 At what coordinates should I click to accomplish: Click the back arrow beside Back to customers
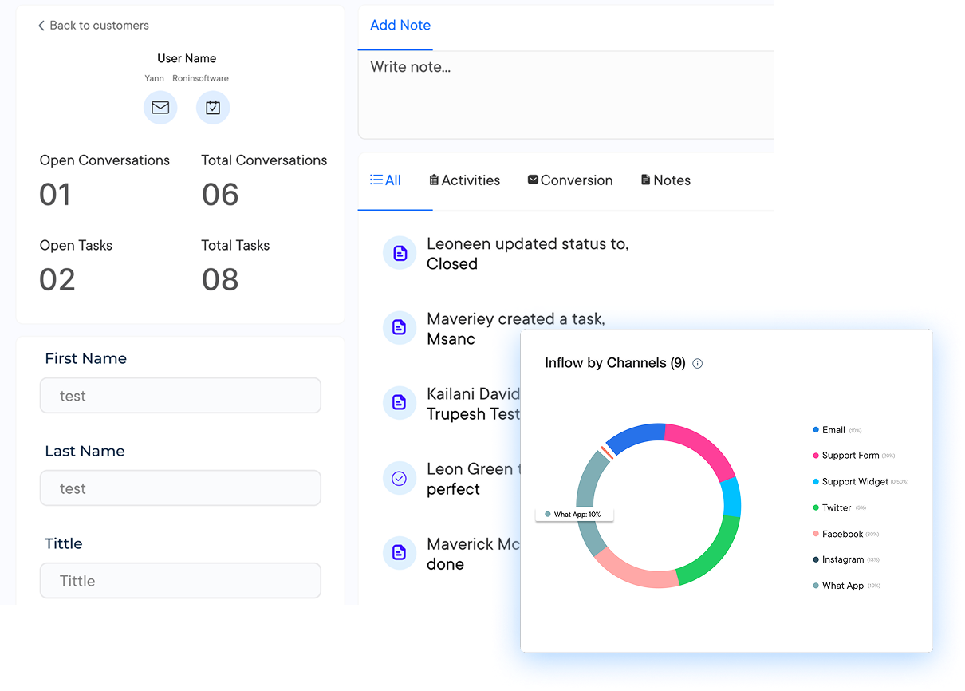[x=41, y=25]
